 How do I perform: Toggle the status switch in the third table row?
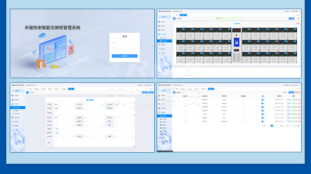(x=263, y=107)
